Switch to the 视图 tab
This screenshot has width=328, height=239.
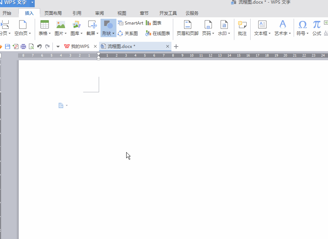pyautogui.click(x=122, y=13)
